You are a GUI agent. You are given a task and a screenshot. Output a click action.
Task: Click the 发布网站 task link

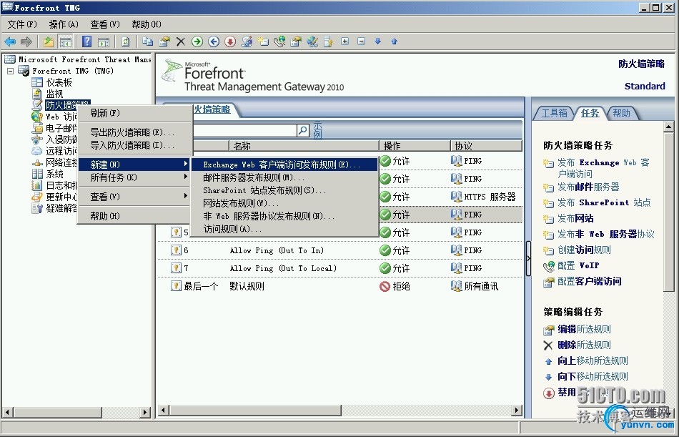tap(575, 219)
